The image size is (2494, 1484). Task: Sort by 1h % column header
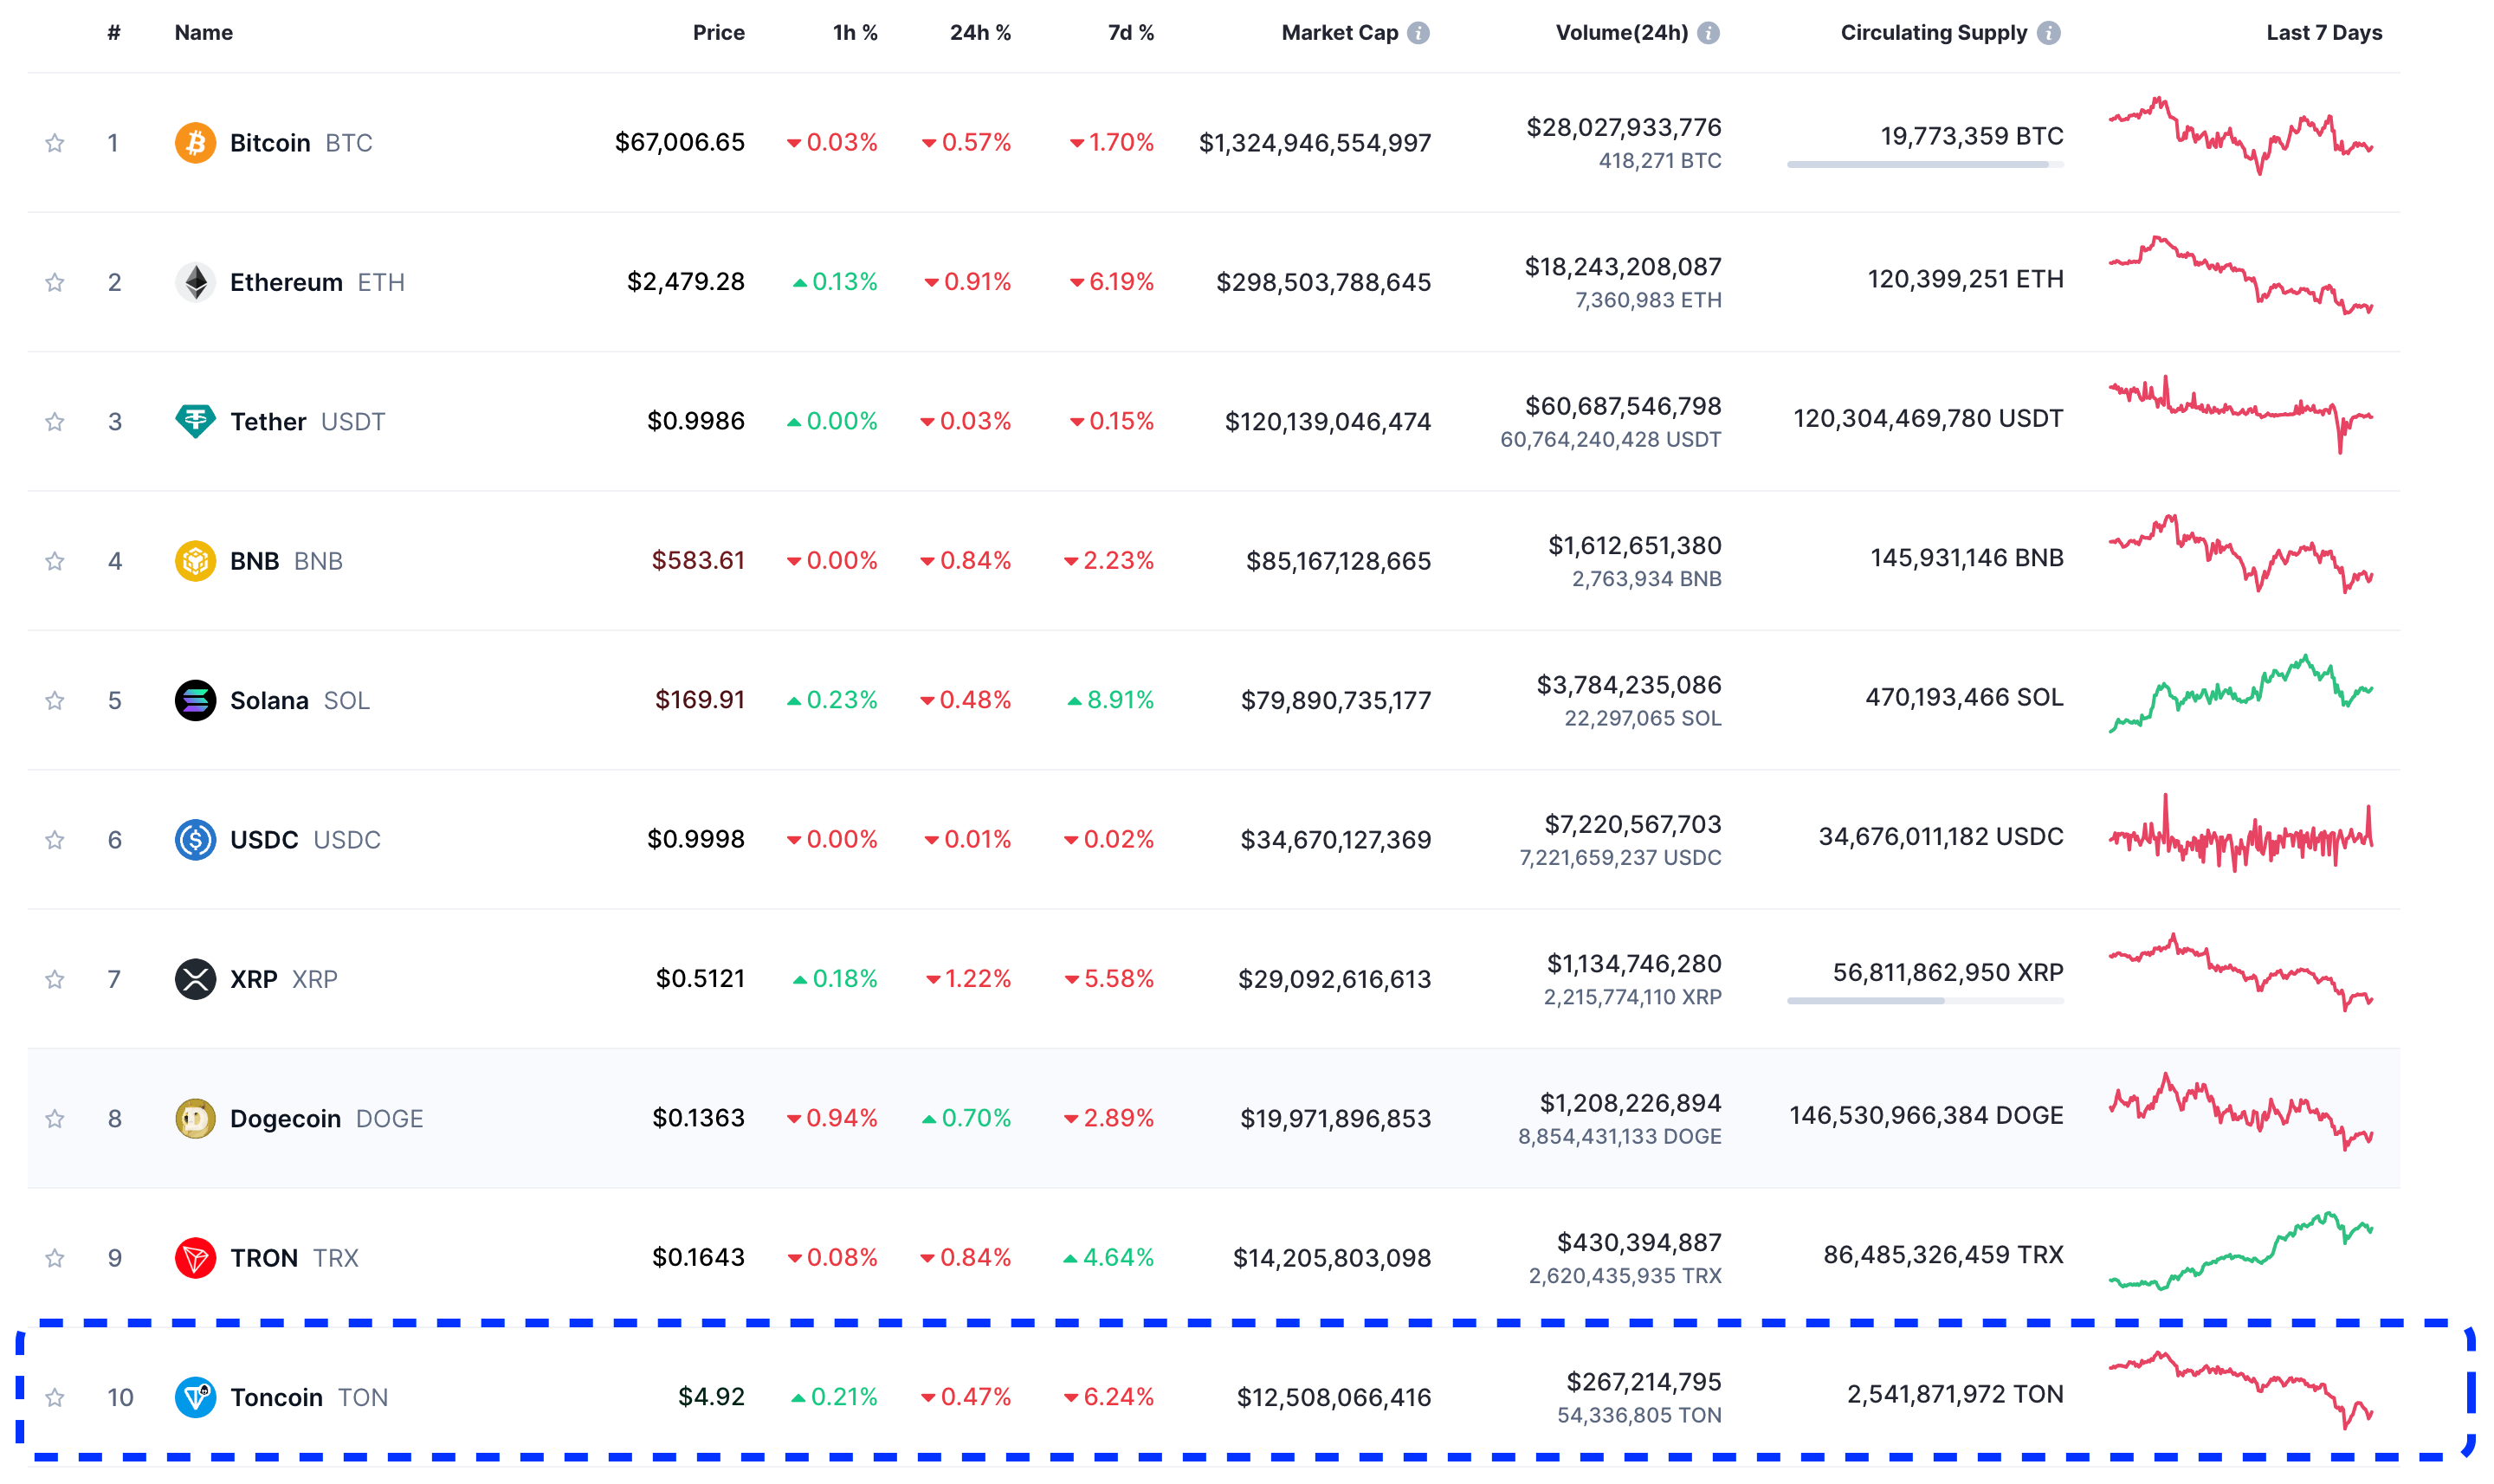pos(855,33)
